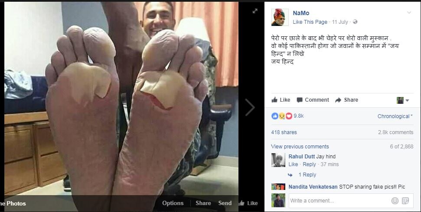Click View previous comments link
Image resolution: width=421 pixels, height=212 pixels.
click(x=300, y=147)
